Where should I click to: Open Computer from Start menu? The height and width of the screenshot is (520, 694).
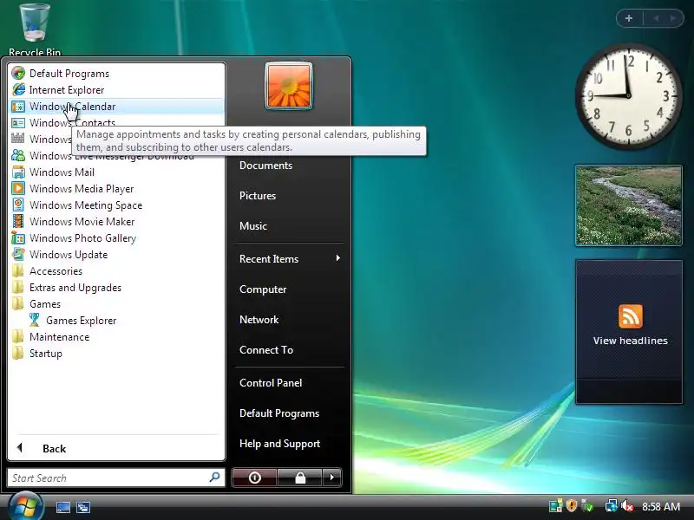[x=263, y=289]
